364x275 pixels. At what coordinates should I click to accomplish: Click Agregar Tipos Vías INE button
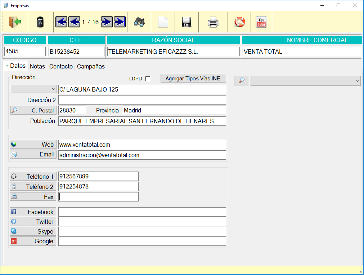coord(193,79)
